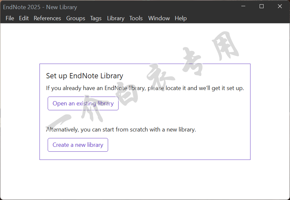Close the EndNote 2025 window

click(x=280, y=6)
